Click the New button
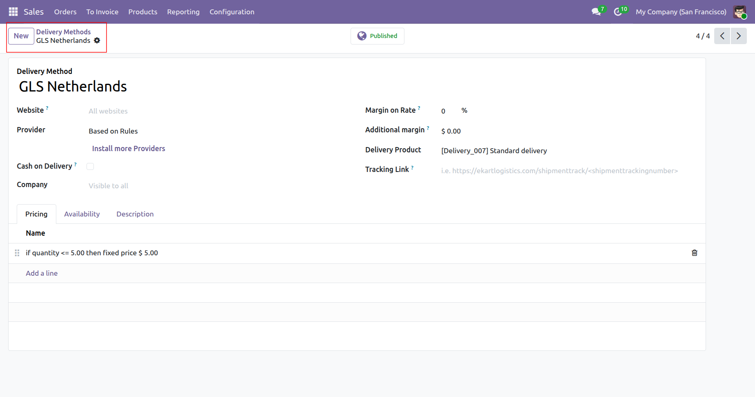 [21, 36]
